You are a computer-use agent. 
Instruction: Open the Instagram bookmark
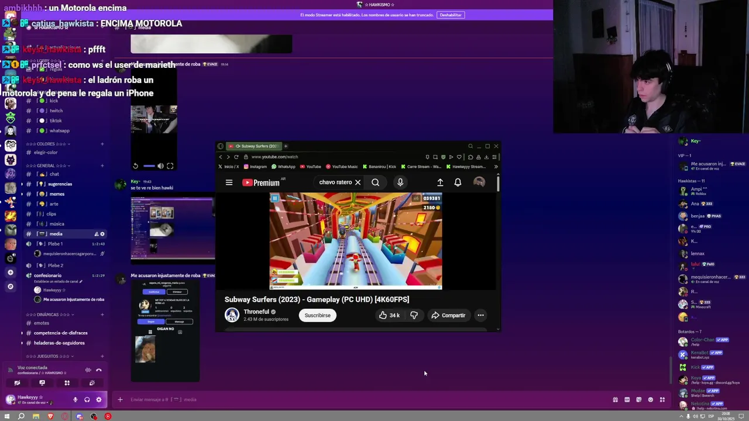coord(255,167)
